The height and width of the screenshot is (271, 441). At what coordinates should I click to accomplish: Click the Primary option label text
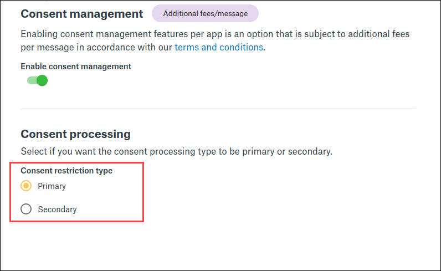pos(52,186)
